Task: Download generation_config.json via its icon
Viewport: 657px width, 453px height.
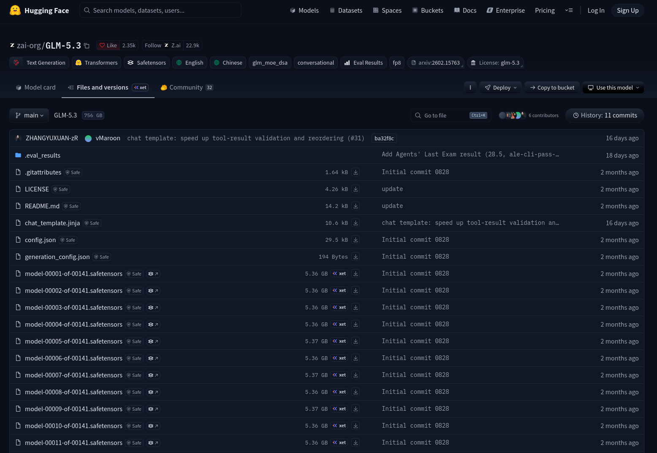Action: [356, 257]
